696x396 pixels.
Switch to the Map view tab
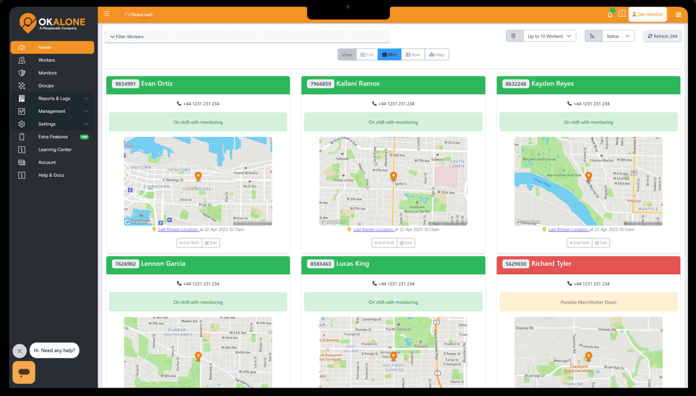click(437, 54)
